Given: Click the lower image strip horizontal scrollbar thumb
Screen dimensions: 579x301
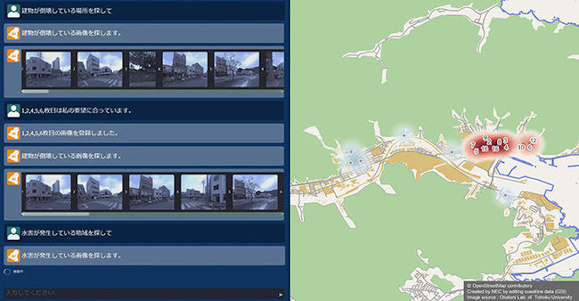Looking at the screenshot, I should (56, 214).
